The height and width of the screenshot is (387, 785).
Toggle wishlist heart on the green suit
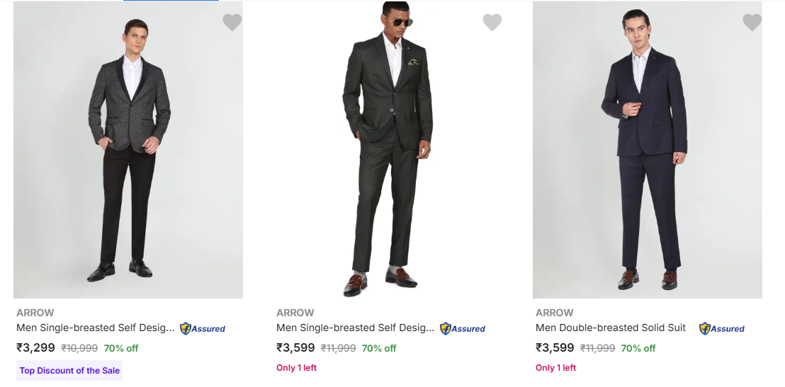point(492,23)
